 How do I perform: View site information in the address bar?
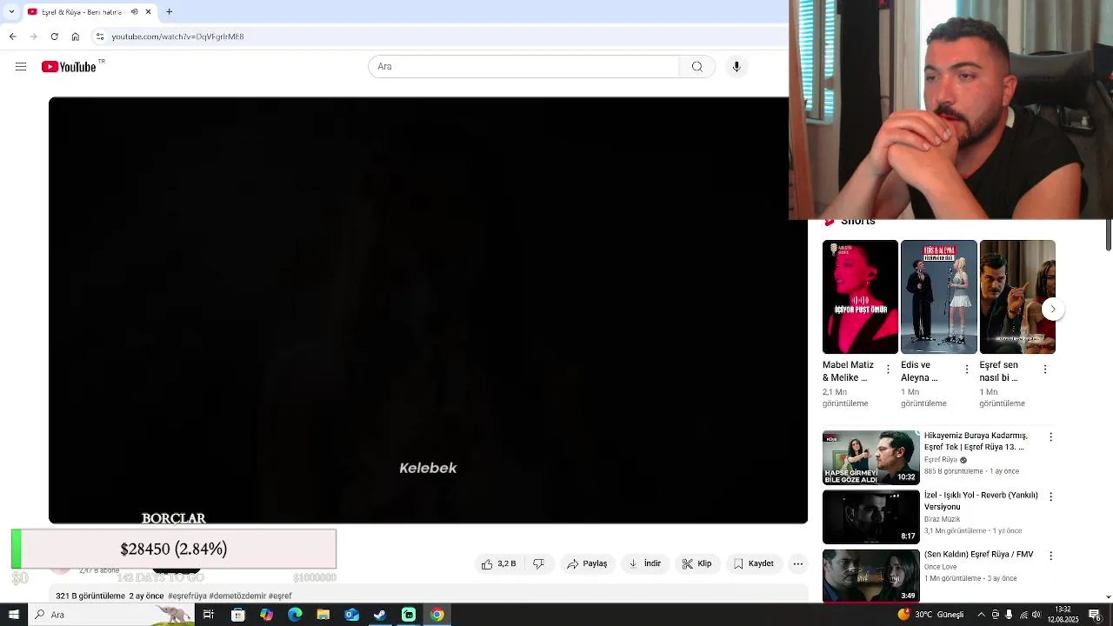(x=100, y=37)
